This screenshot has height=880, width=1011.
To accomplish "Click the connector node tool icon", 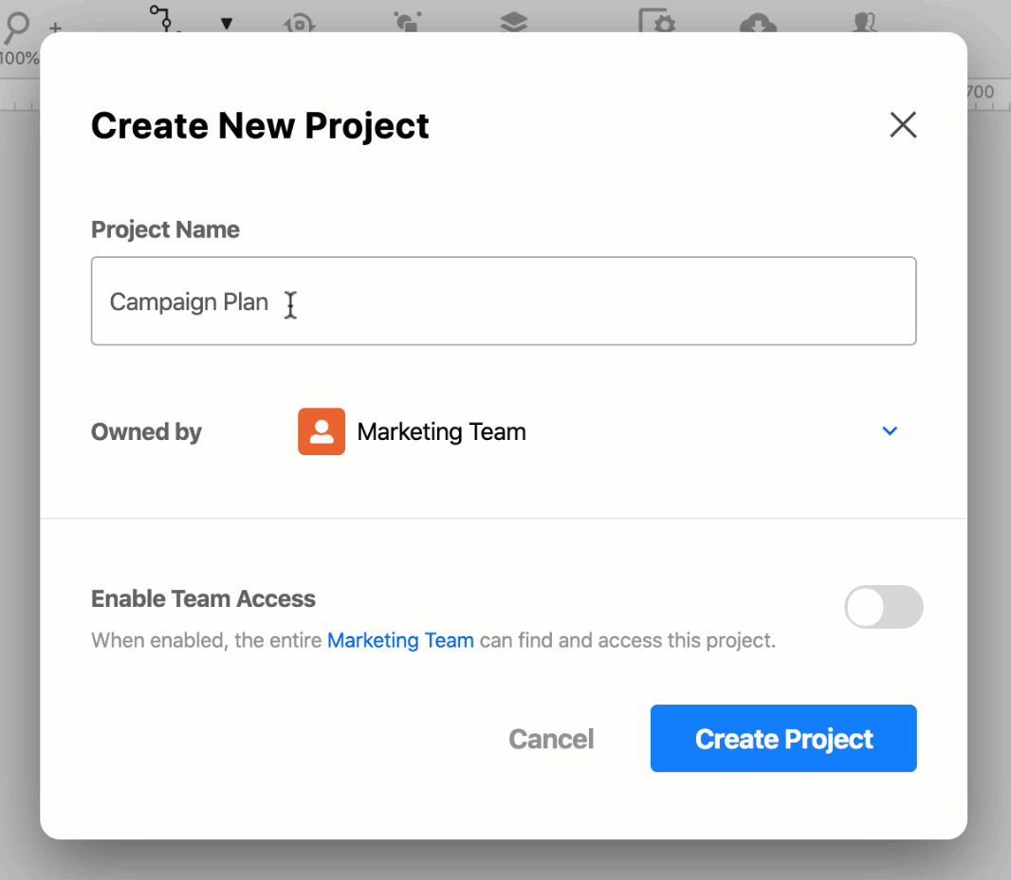I will pyautogui.click(x=163, y=19).
